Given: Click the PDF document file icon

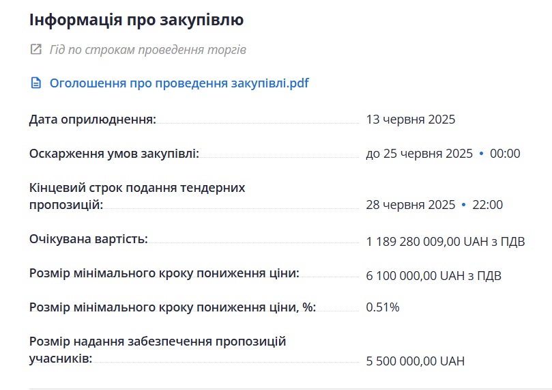Looking at the screenshot, I should pos(36,83).
